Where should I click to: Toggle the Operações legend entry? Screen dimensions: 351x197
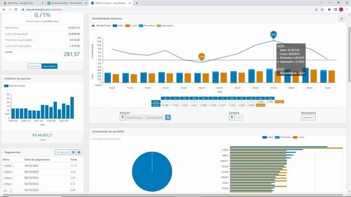(x=165, y=26)
